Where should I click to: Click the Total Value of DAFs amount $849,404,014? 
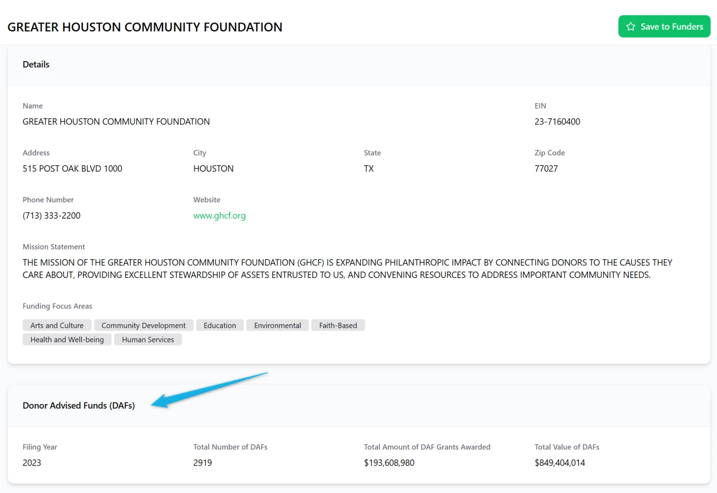click(x=559, y=463)
